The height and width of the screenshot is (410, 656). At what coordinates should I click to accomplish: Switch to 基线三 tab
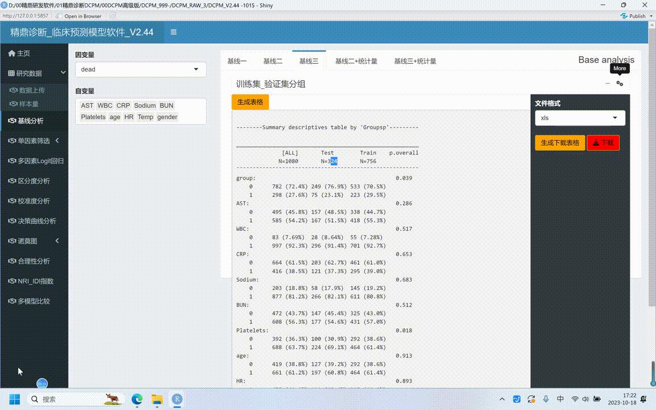coord(309,61)
